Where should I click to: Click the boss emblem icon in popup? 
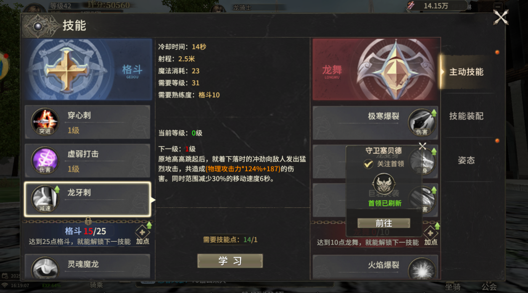click(x=385, y=185)
